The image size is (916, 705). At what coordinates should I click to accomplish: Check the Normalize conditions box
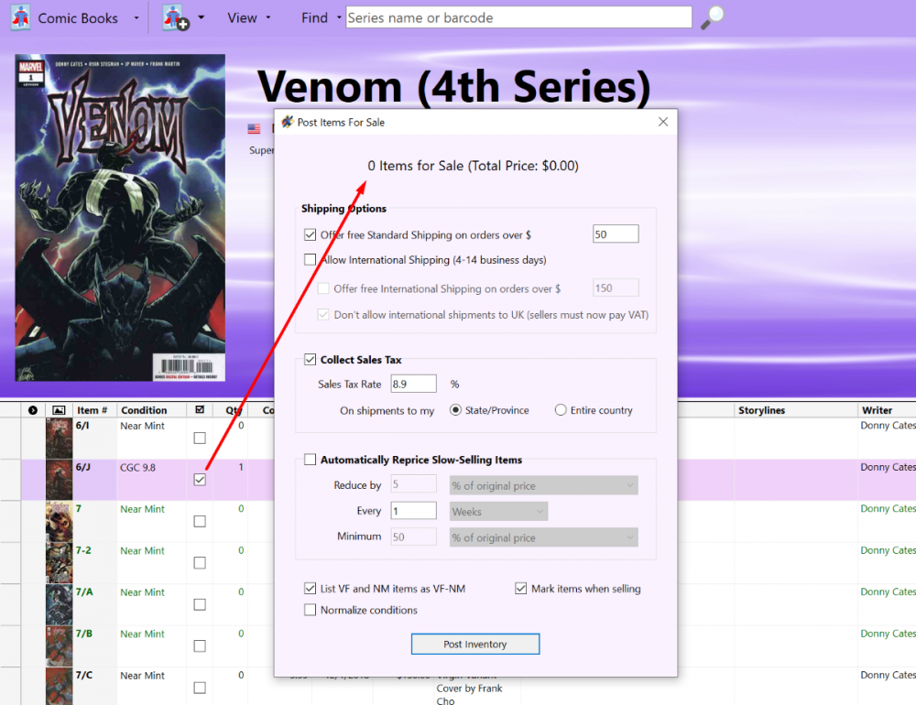tap(311, 610)
